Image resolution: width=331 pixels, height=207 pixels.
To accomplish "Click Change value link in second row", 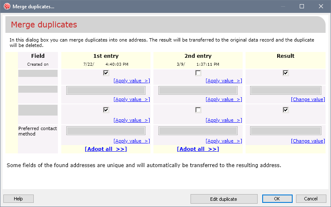I will 308,100.
